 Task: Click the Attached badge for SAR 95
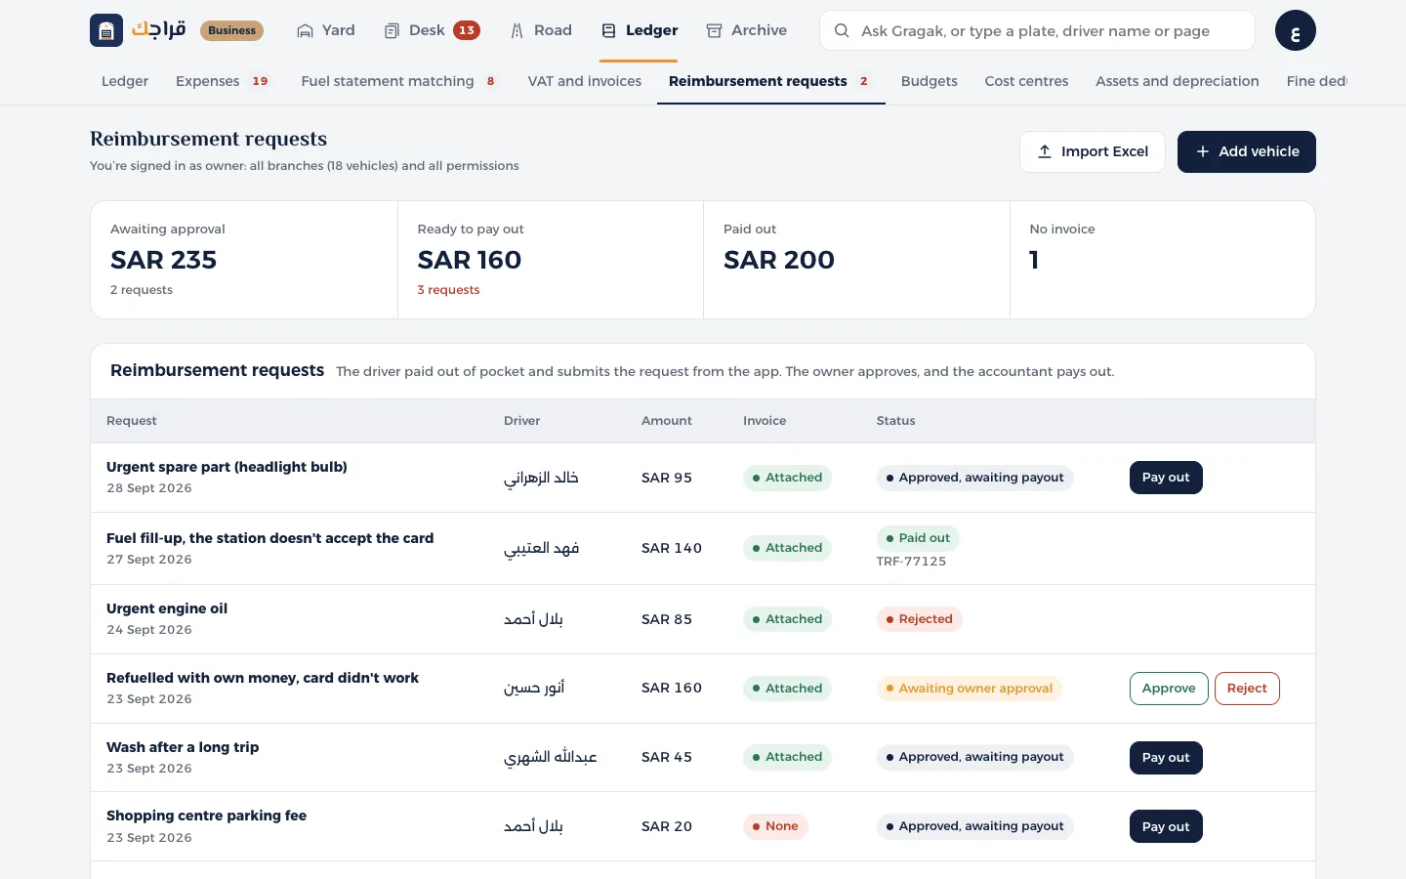(x=787, y=478)
